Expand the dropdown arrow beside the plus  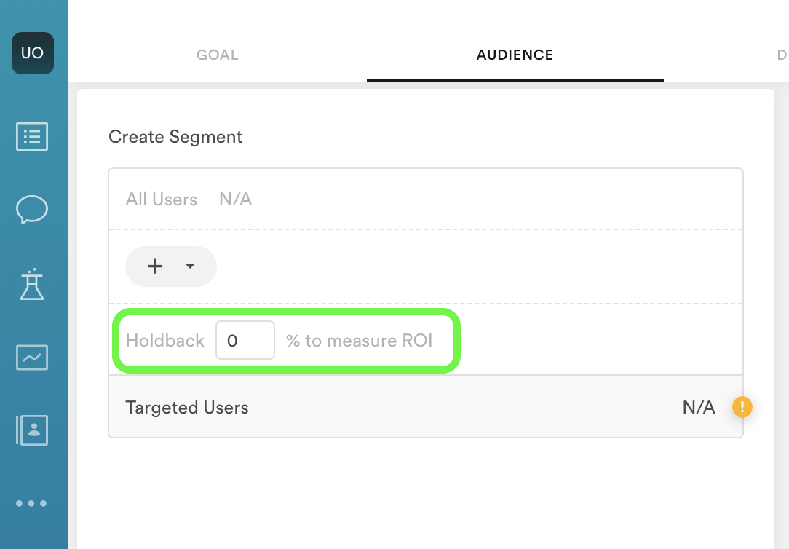(x=190, y=266)
